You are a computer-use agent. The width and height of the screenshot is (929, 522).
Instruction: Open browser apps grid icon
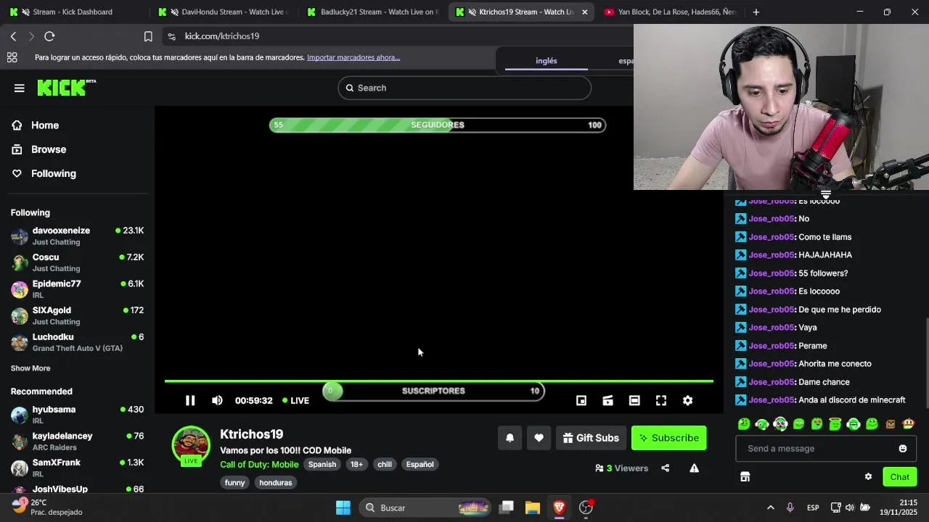(12, 57)
